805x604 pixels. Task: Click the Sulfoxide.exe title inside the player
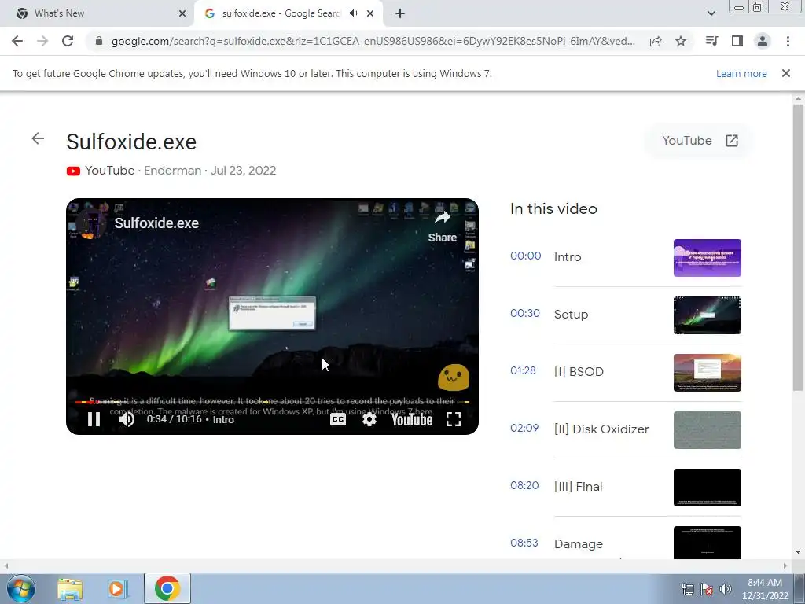coord(156,223)
